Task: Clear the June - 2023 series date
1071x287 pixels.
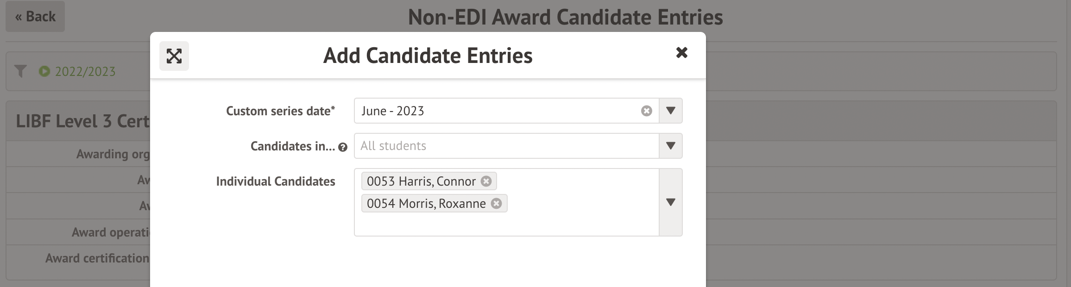Action: tap(646, 111)
